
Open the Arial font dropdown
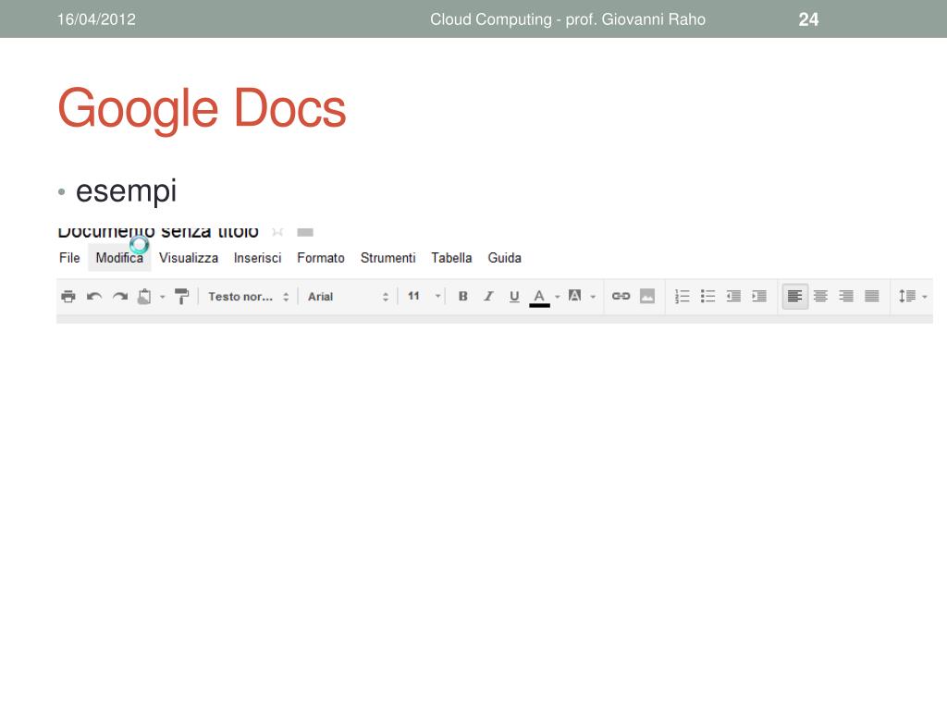click(348, 297)
